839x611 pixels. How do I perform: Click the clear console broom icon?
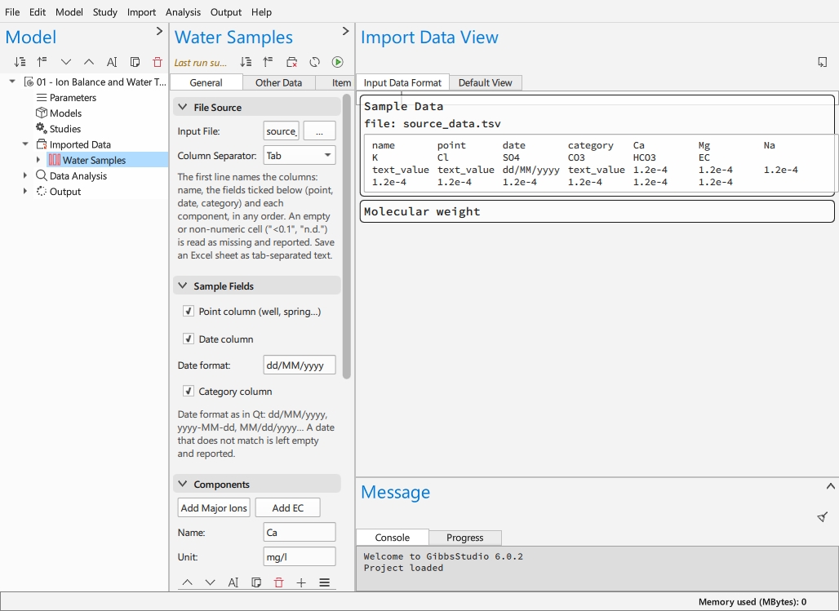[823, 516]
